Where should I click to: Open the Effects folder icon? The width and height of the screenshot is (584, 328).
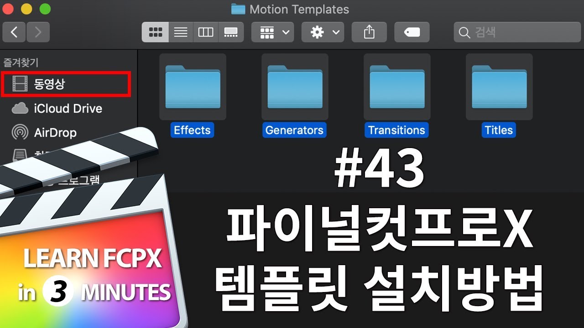pos(193,87)
